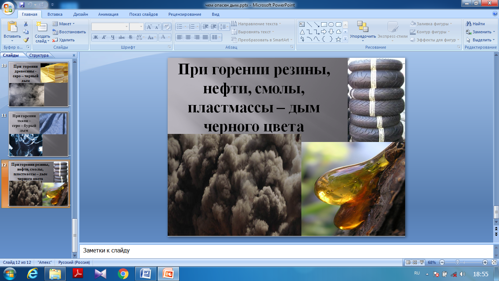The height and width of the screenshot is (281, 499).
Task: Click the increase list level icon
Action: coord(213,27)
